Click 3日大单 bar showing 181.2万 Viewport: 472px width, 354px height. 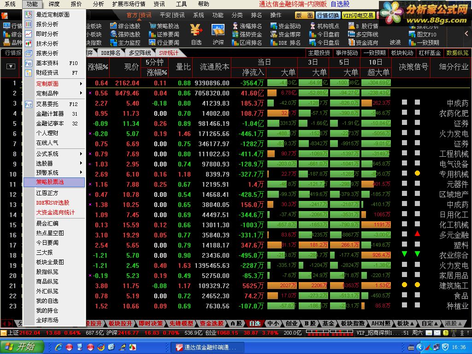313,245
